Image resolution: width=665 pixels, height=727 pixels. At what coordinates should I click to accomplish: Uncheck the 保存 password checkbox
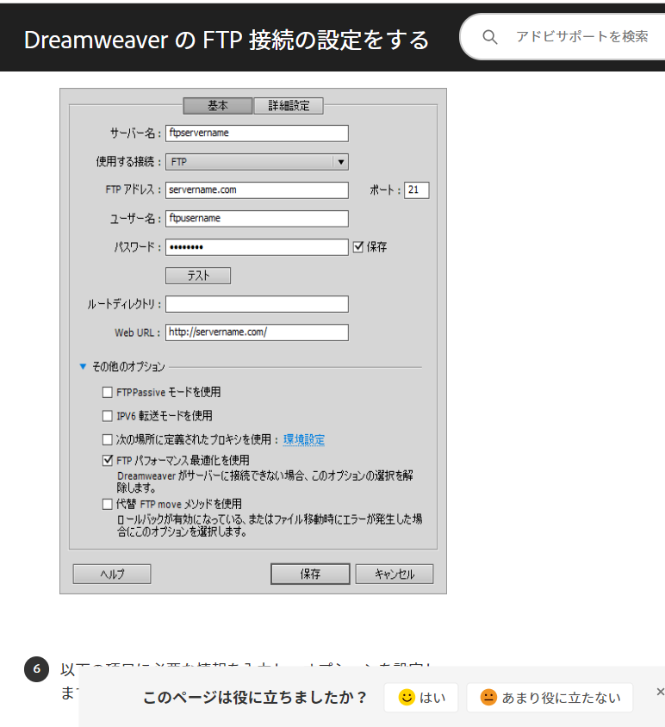(x=358, y=246)
